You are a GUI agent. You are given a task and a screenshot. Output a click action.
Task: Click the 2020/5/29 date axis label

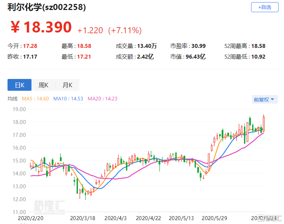[x=215, y=218]
